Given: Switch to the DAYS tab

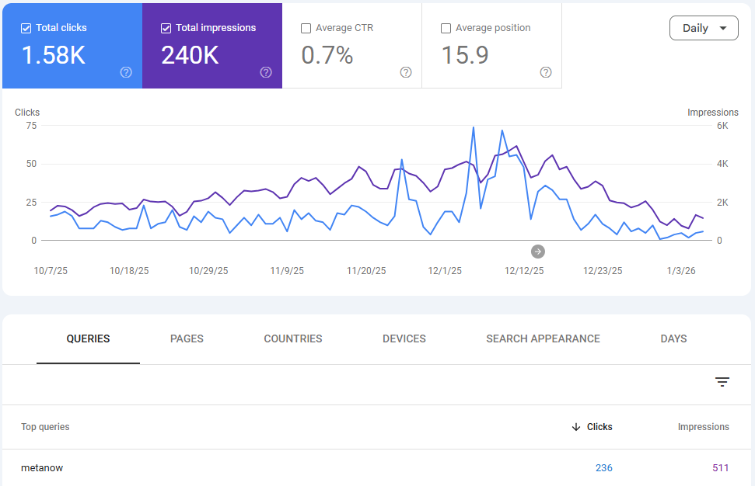Looking at the screenshot, I should pos(673,338).
